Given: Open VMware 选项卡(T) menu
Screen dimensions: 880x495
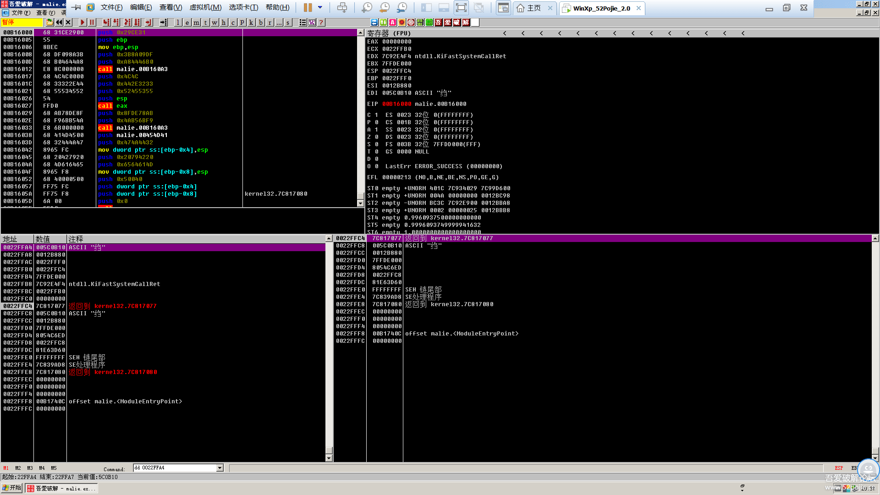Looking at the screenshot, I should click(243, 8).
